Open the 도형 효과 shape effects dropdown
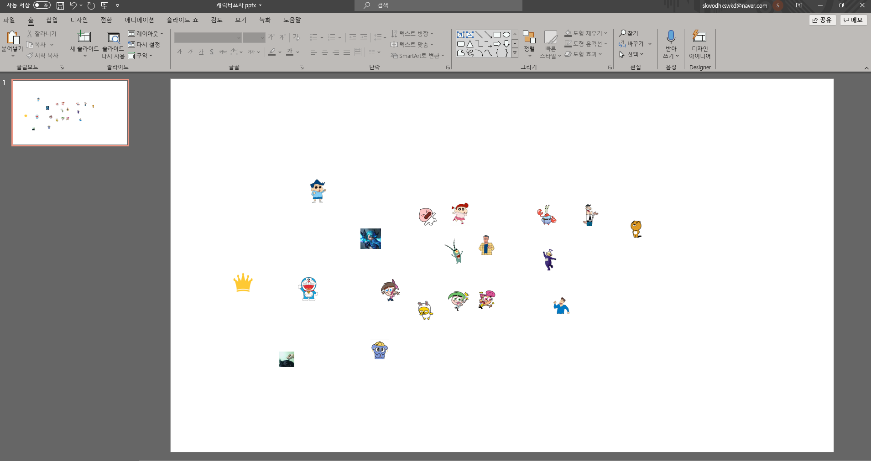 583,54
